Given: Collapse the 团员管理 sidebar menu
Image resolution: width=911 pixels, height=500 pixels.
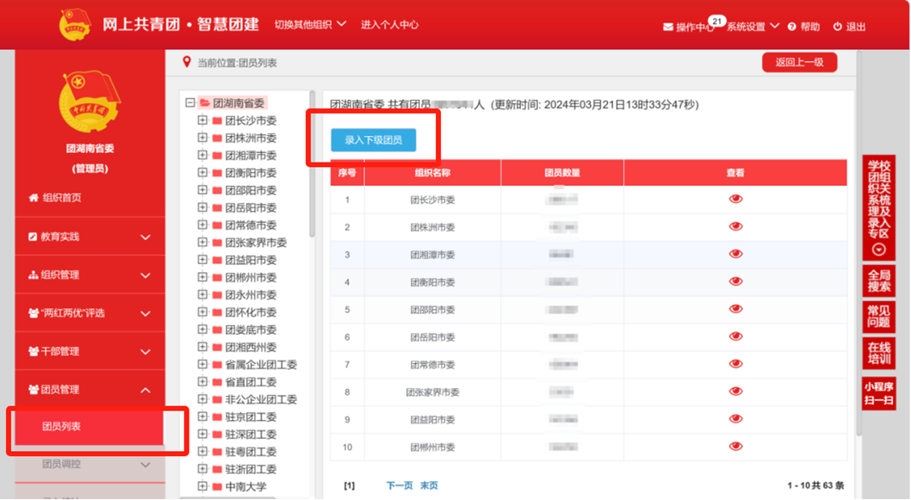Looking at the screenshot, I should point(90,390).
